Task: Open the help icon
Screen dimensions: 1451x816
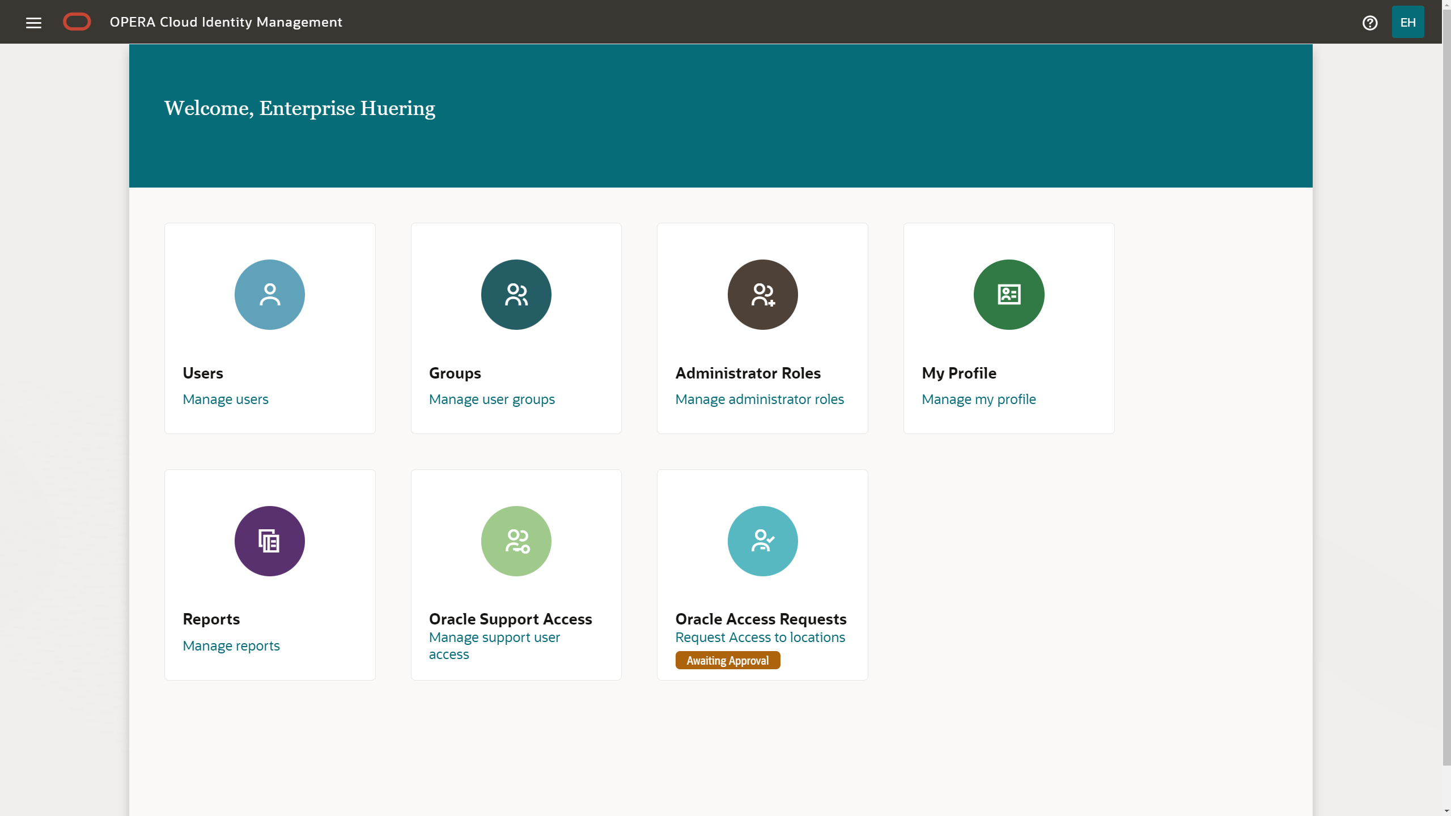Action: (x=1370, y=22)
